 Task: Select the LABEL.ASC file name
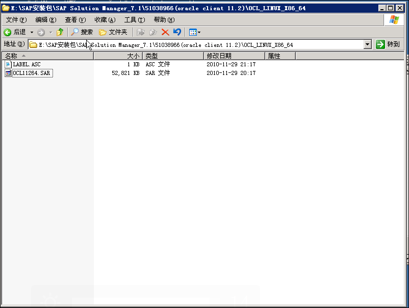[x=27, y=64]
